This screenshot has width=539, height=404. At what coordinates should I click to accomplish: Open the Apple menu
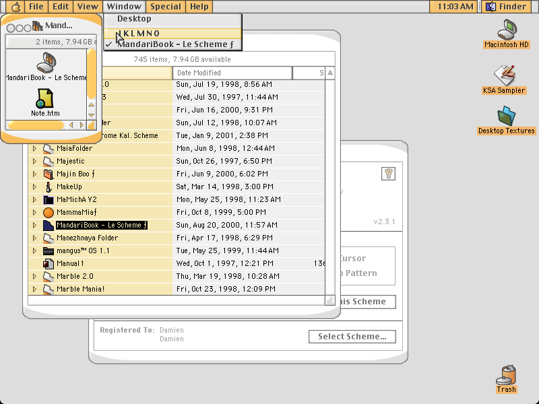click(15, 7)
